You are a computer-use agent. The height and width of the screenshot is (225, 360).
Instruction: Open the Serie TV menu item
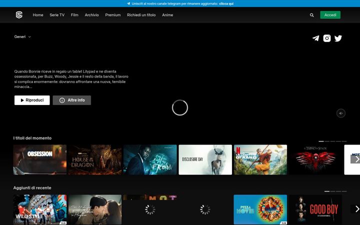tap(57, 15)
